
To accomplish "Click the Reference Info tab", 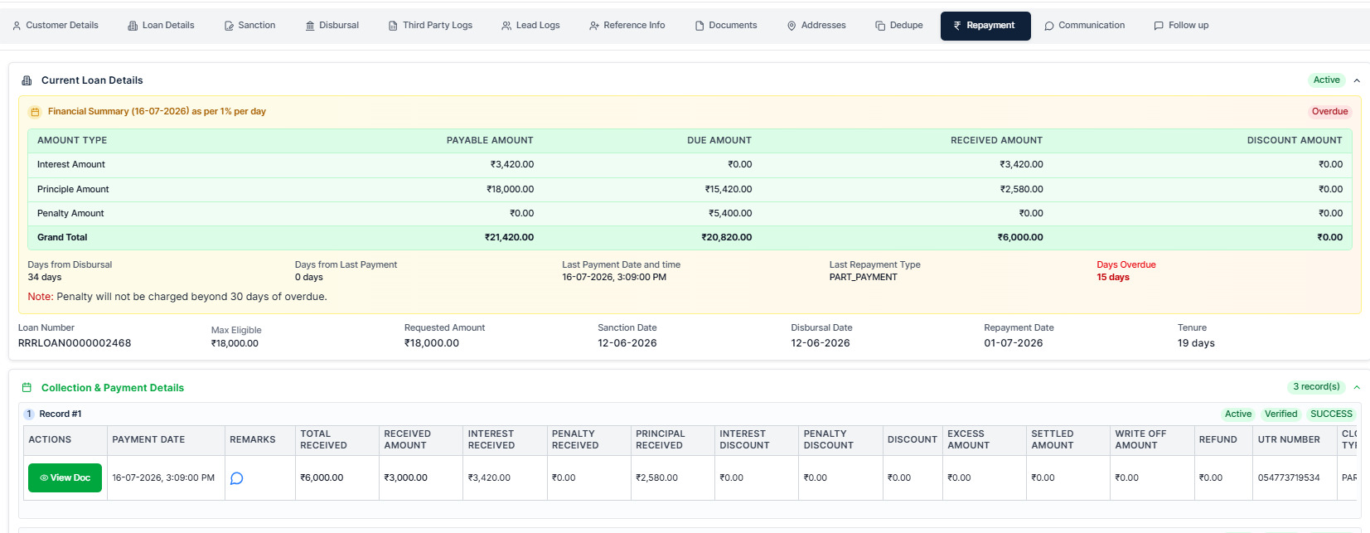I will 627,26.
